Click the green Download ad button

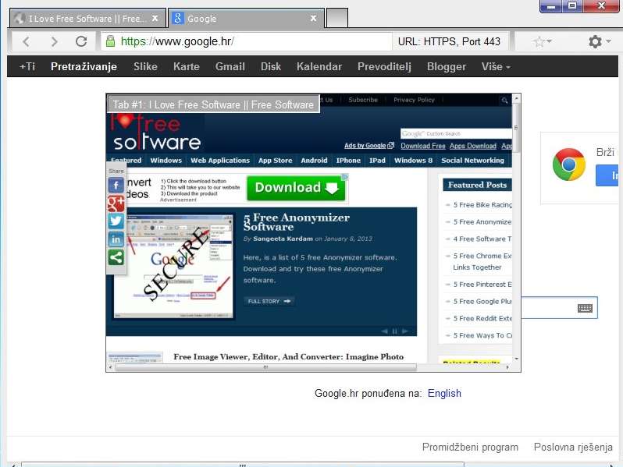pos(296,188)
